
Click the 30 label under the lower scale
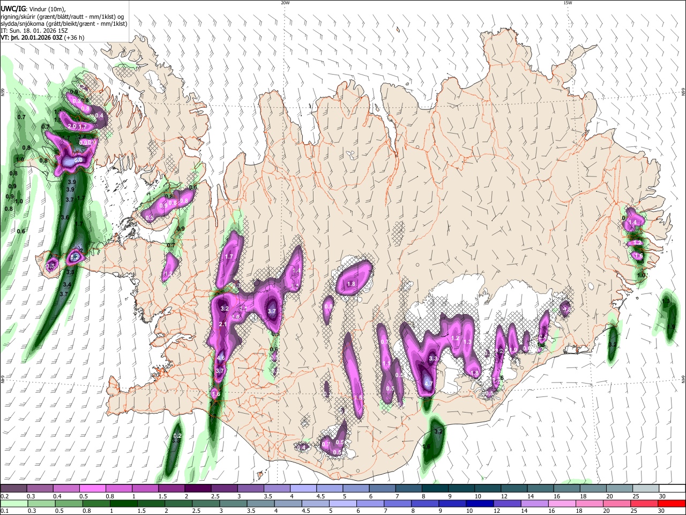pos(662,511)
